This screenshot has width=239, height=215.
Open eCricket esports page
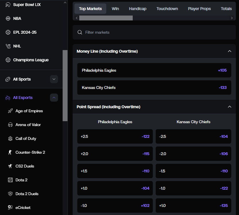point(23,208)
